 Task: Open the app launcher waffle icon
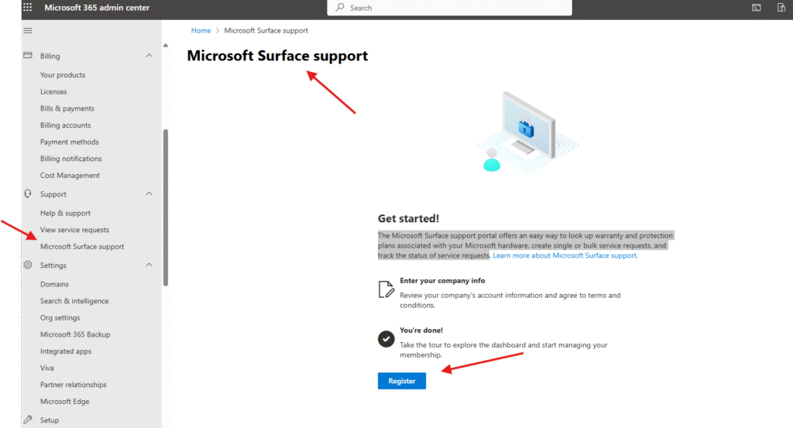point(28,8)
